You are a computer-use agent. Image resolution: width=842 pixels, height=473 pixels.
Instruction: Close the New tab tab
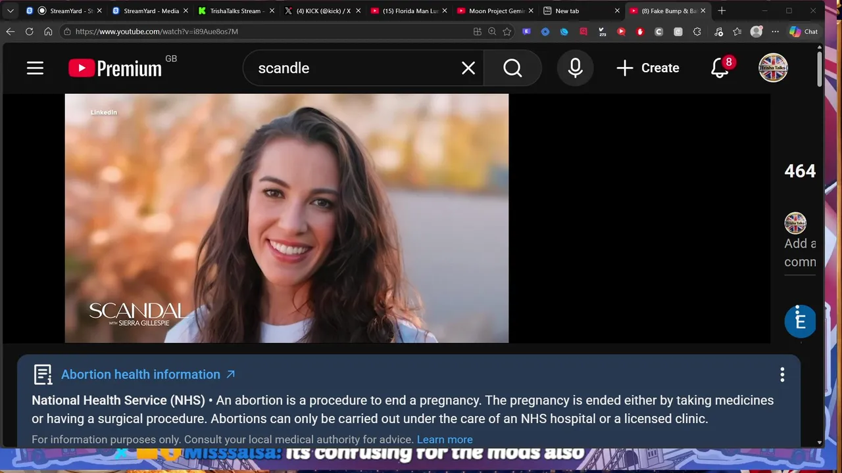617,11
